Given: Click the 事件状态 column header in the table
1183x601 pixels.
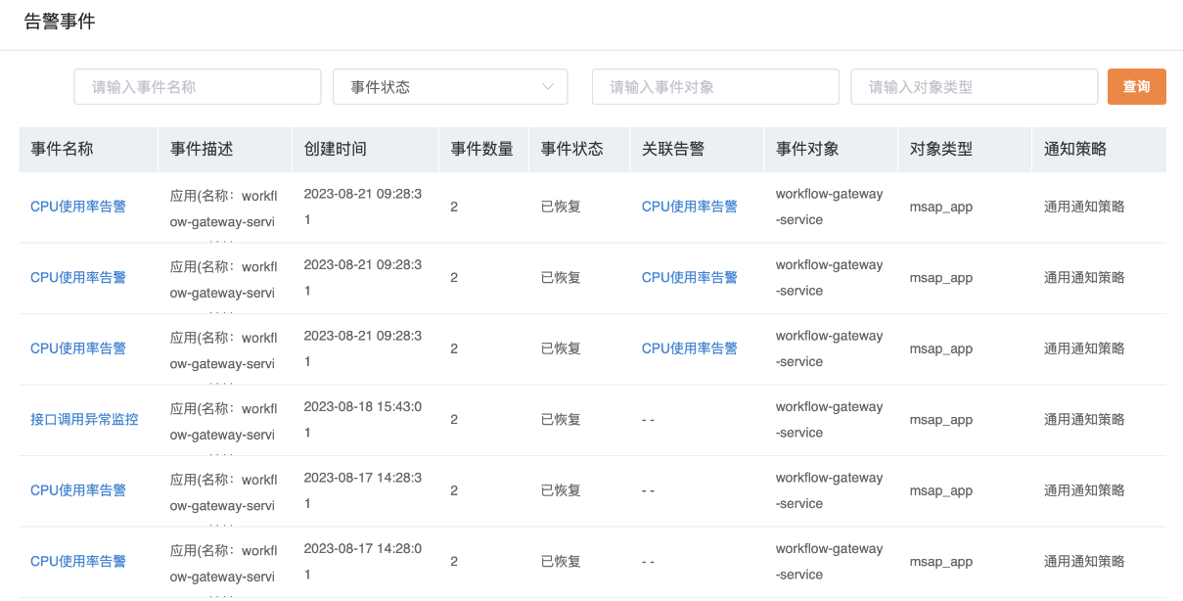Looking at the screenshot, I should tap(572, 149).
